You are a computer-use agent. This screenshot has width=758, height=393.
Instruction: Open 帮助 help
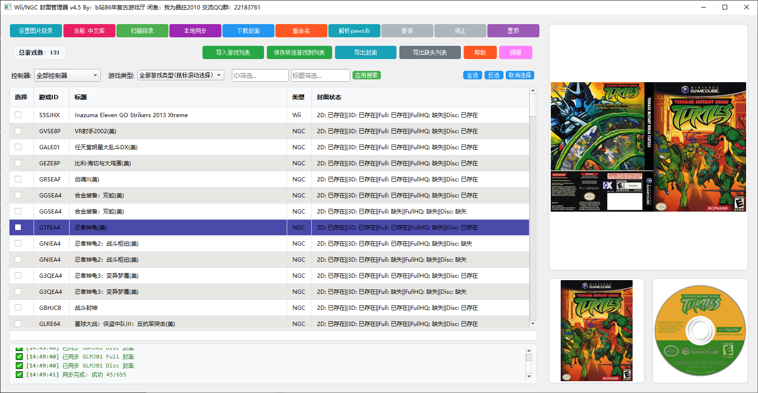pyautogui.click(x=480, y=52)
